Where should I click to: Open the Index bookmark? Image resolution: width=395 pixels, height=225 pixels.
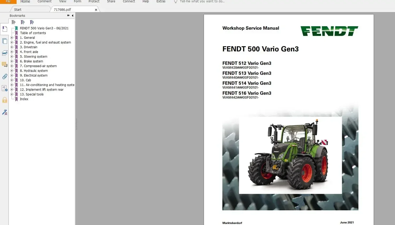[24, 99]
